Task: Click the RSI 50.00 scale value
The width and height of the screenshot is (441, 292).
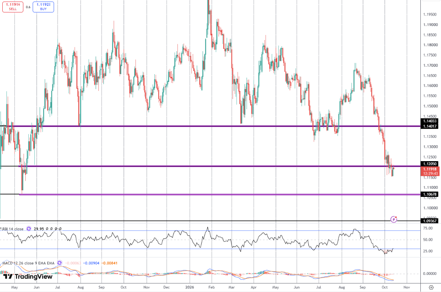Action: [x=428, y=240]
